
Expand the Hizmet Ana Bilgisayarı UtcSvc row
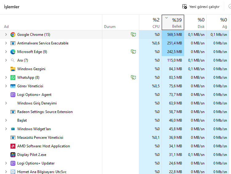click(x=6, y=172)
